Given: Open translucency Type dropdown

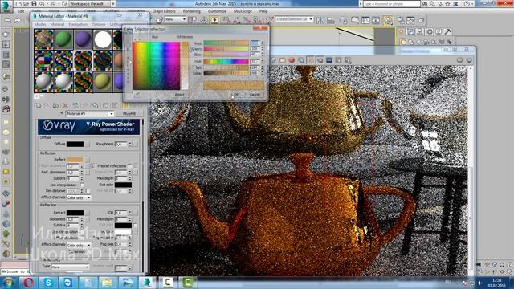Looking at the screenshot, I should coord(70,267).
